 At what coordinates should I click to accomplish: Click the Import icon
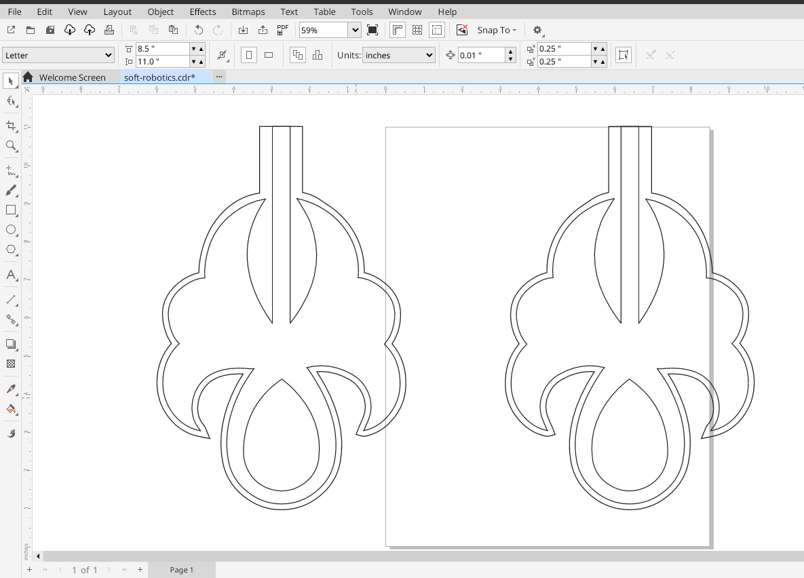tap(243, 31)
